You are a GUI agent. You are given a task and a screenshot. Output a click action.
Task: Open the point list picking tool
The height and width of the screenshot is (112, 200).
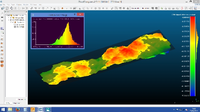click(15, 8)
